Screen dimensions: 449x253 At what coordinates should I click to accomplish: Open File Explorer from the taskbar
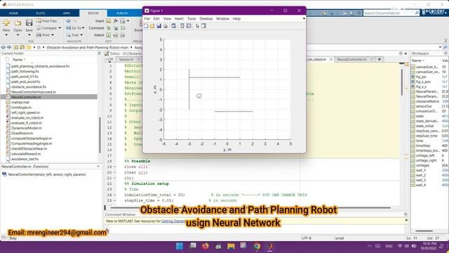pyautogui.click(x=231, y=246)
